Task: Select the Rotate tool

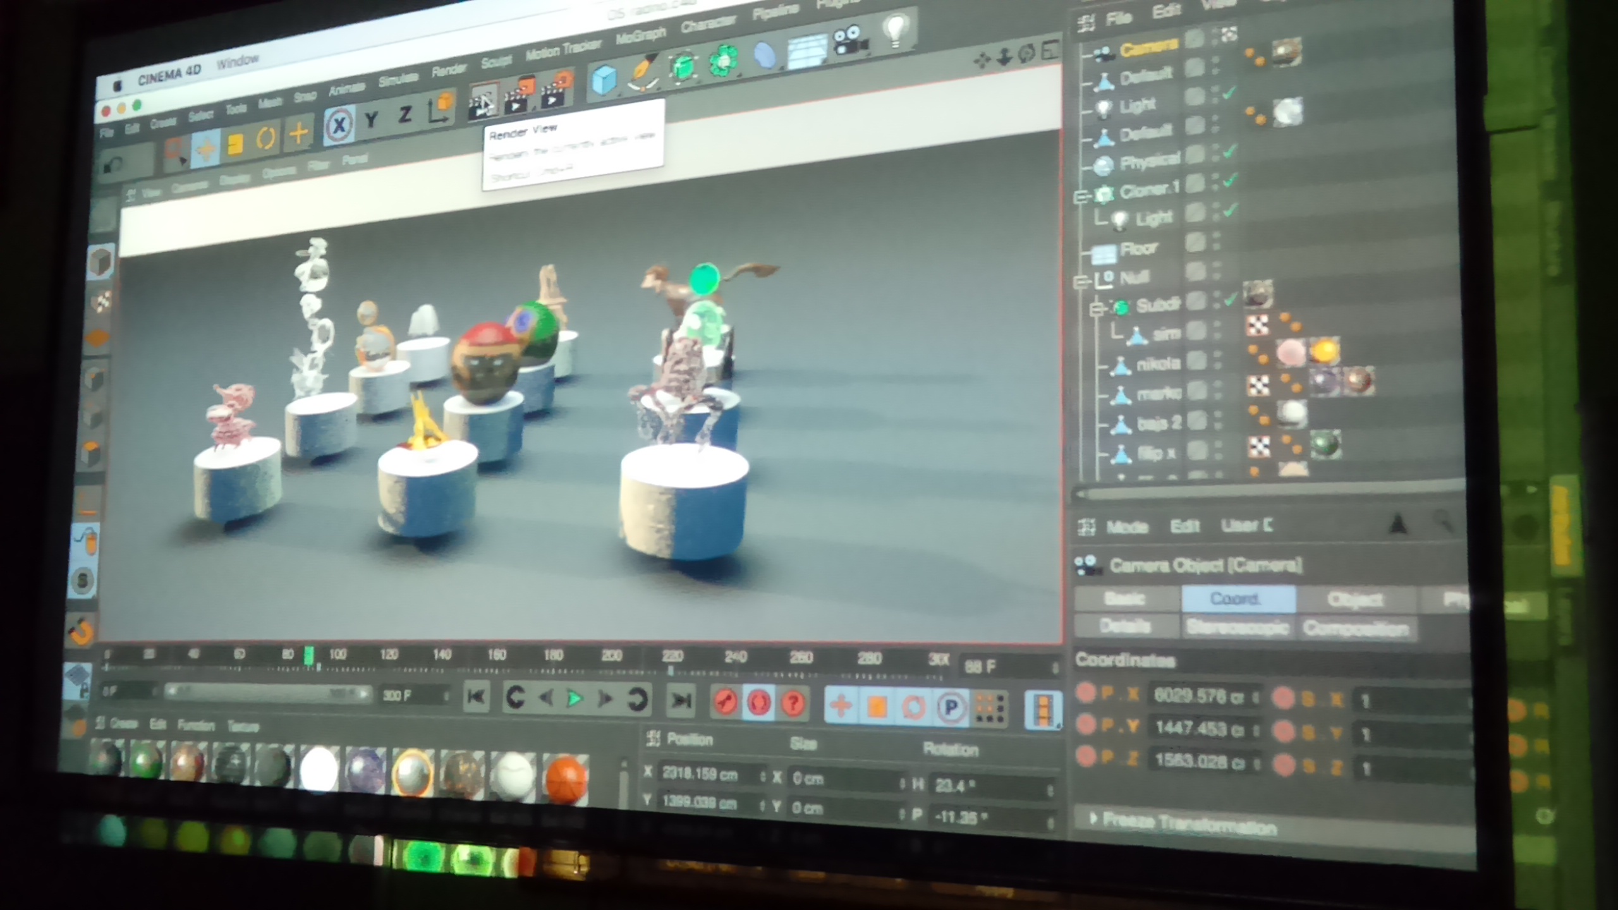Action: 266,139
